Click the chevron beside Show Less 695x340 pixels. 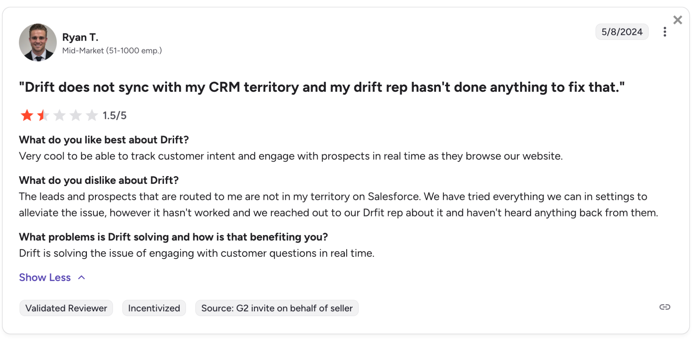pos(81,277)
